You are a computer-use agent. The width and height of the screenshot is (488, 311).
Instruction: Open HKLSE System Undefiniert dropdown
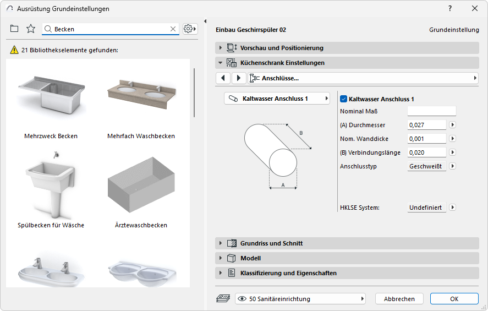point(427,208)
